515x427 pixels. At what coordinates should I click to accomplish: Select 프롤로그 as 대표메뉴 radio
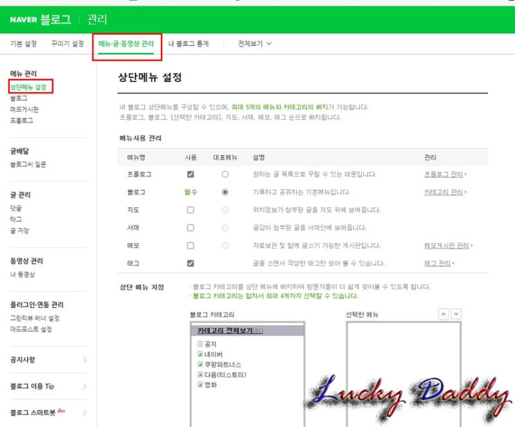click(x=225, y=175)
